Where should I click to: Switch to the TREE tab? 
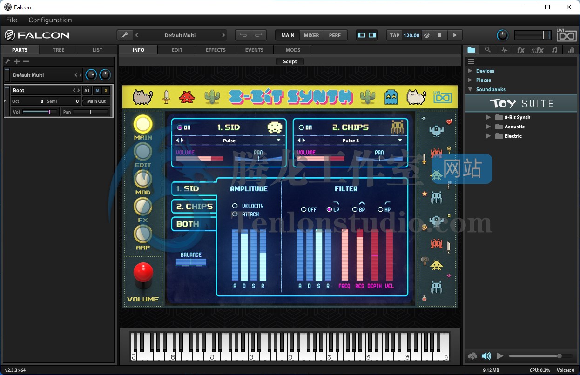pos(59,50)
